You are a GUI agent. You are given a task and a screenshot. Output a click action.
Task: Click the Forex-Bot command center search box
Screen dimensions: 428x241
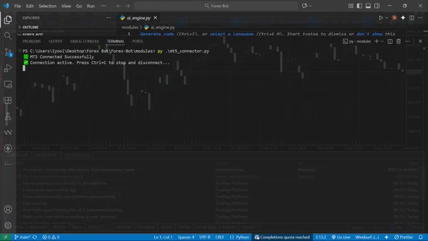[216, 6]
